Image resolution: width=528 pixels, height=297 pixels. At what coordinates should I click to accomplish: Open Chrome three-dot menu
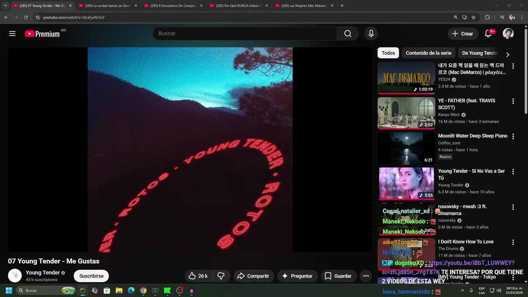(x=522, y=17)
